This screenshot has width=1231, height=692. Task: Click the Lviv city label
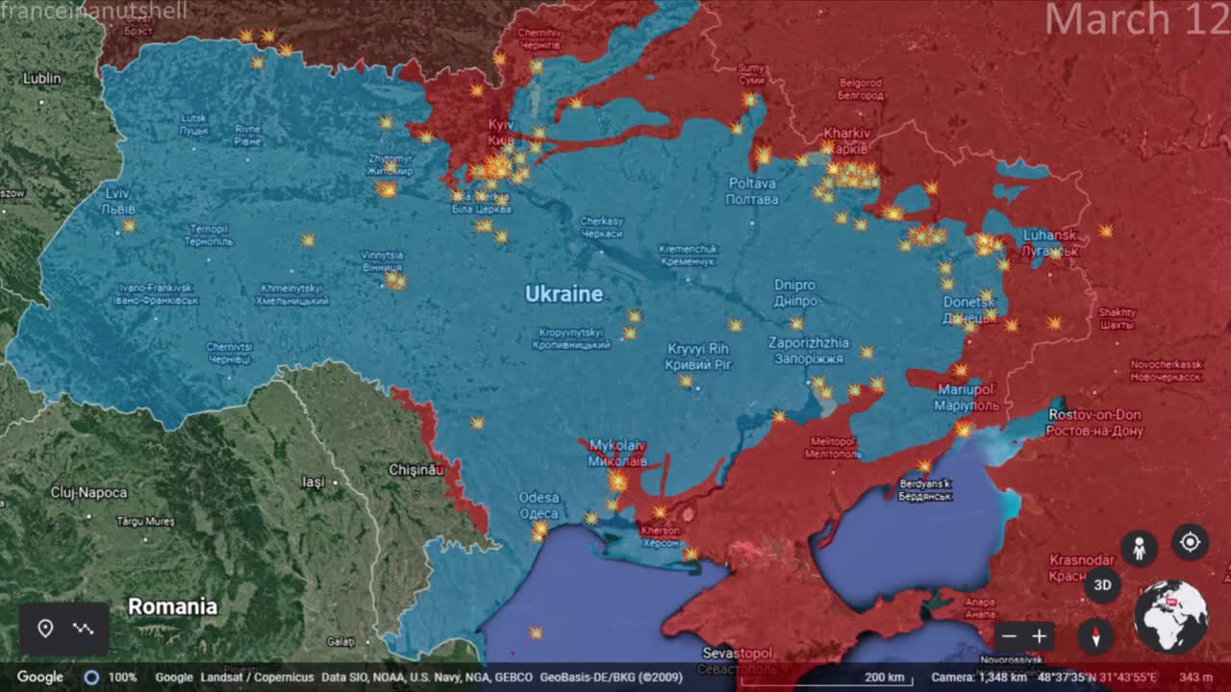click(119, 201)
